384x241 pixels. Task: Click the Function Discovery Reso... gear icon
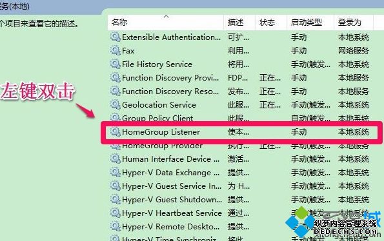point(115,91)
